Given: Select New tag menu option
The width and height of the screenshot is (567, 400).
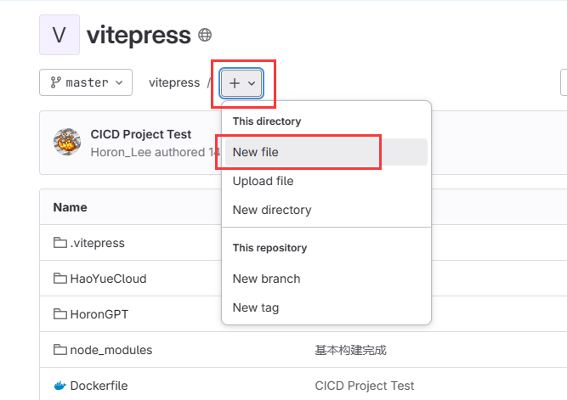Looking at the screenshot, I should pyautogui.click(x=256, y=307).
